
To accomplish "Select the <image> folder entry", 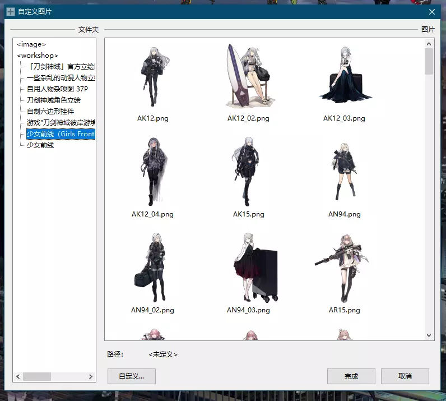I will tap(31, 44).
